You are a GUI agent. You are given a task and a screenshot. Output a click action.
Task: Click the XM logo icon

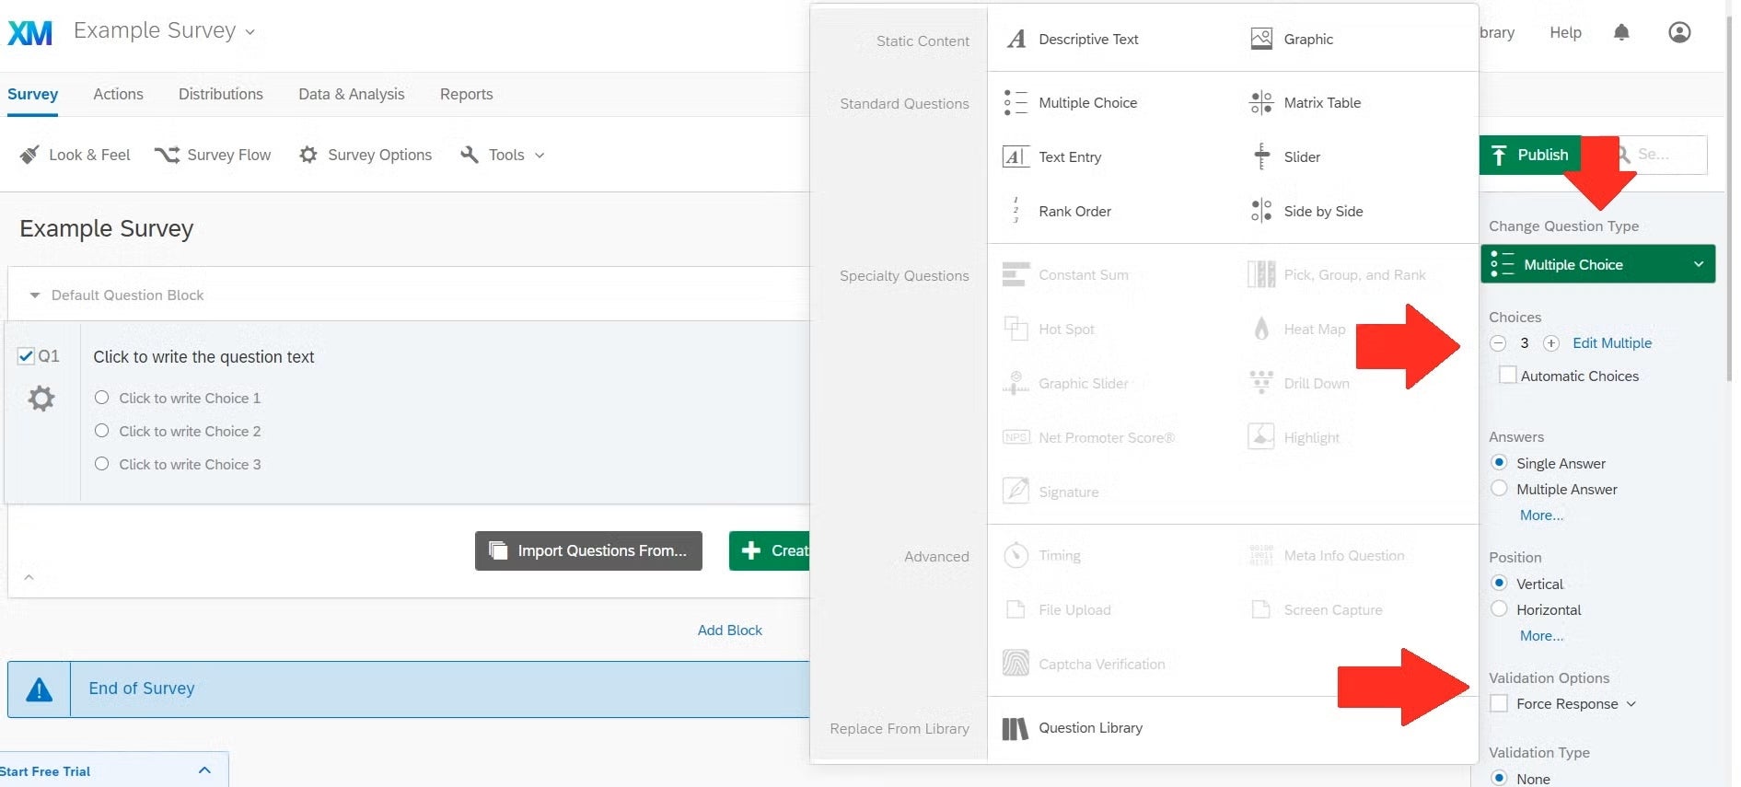(29, 32)
